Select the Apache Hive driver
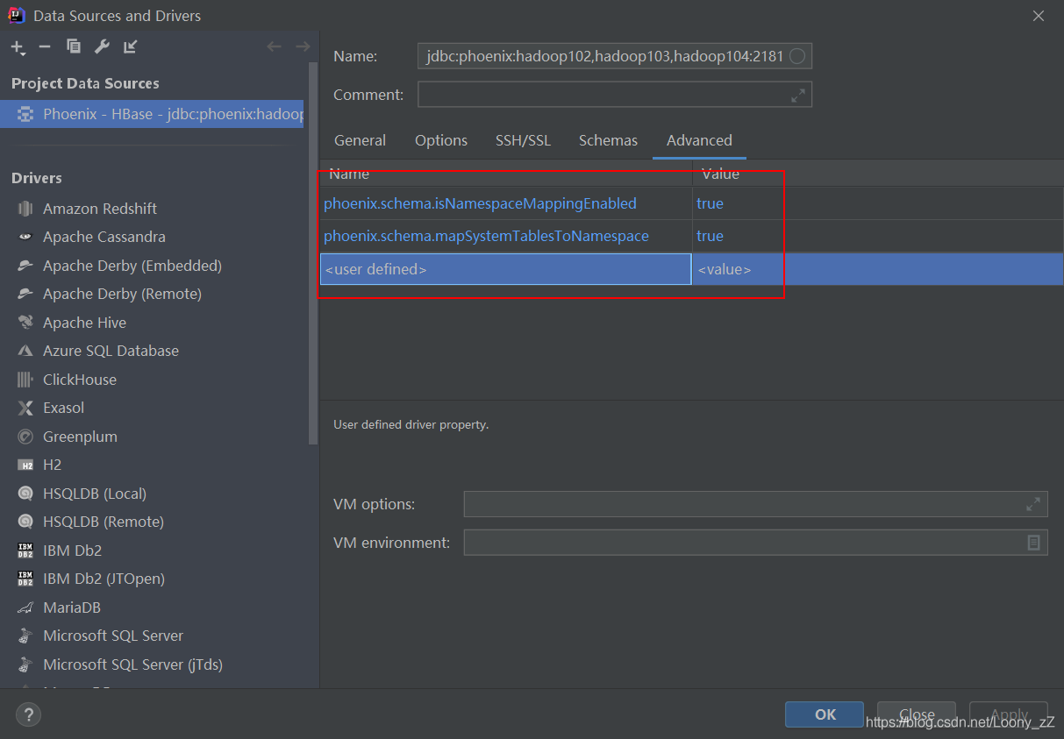 click(84, 323)
